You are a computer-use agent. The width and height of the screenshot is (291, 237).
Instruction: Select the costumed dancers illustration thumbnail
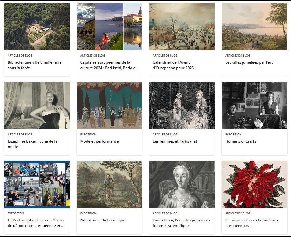click(x=109, y=106)
